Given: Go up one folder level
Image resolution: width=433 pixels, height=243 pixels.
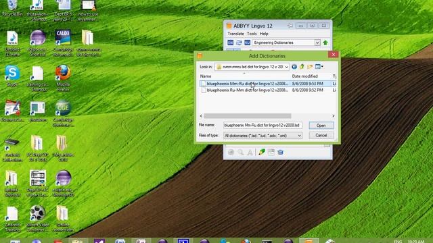Looking at the screenshot, I should pos(302,67).
